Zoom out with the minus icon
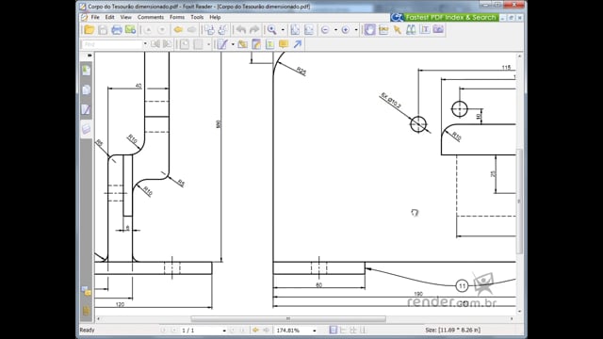603x339 pixels. click(x=325, y=29)
